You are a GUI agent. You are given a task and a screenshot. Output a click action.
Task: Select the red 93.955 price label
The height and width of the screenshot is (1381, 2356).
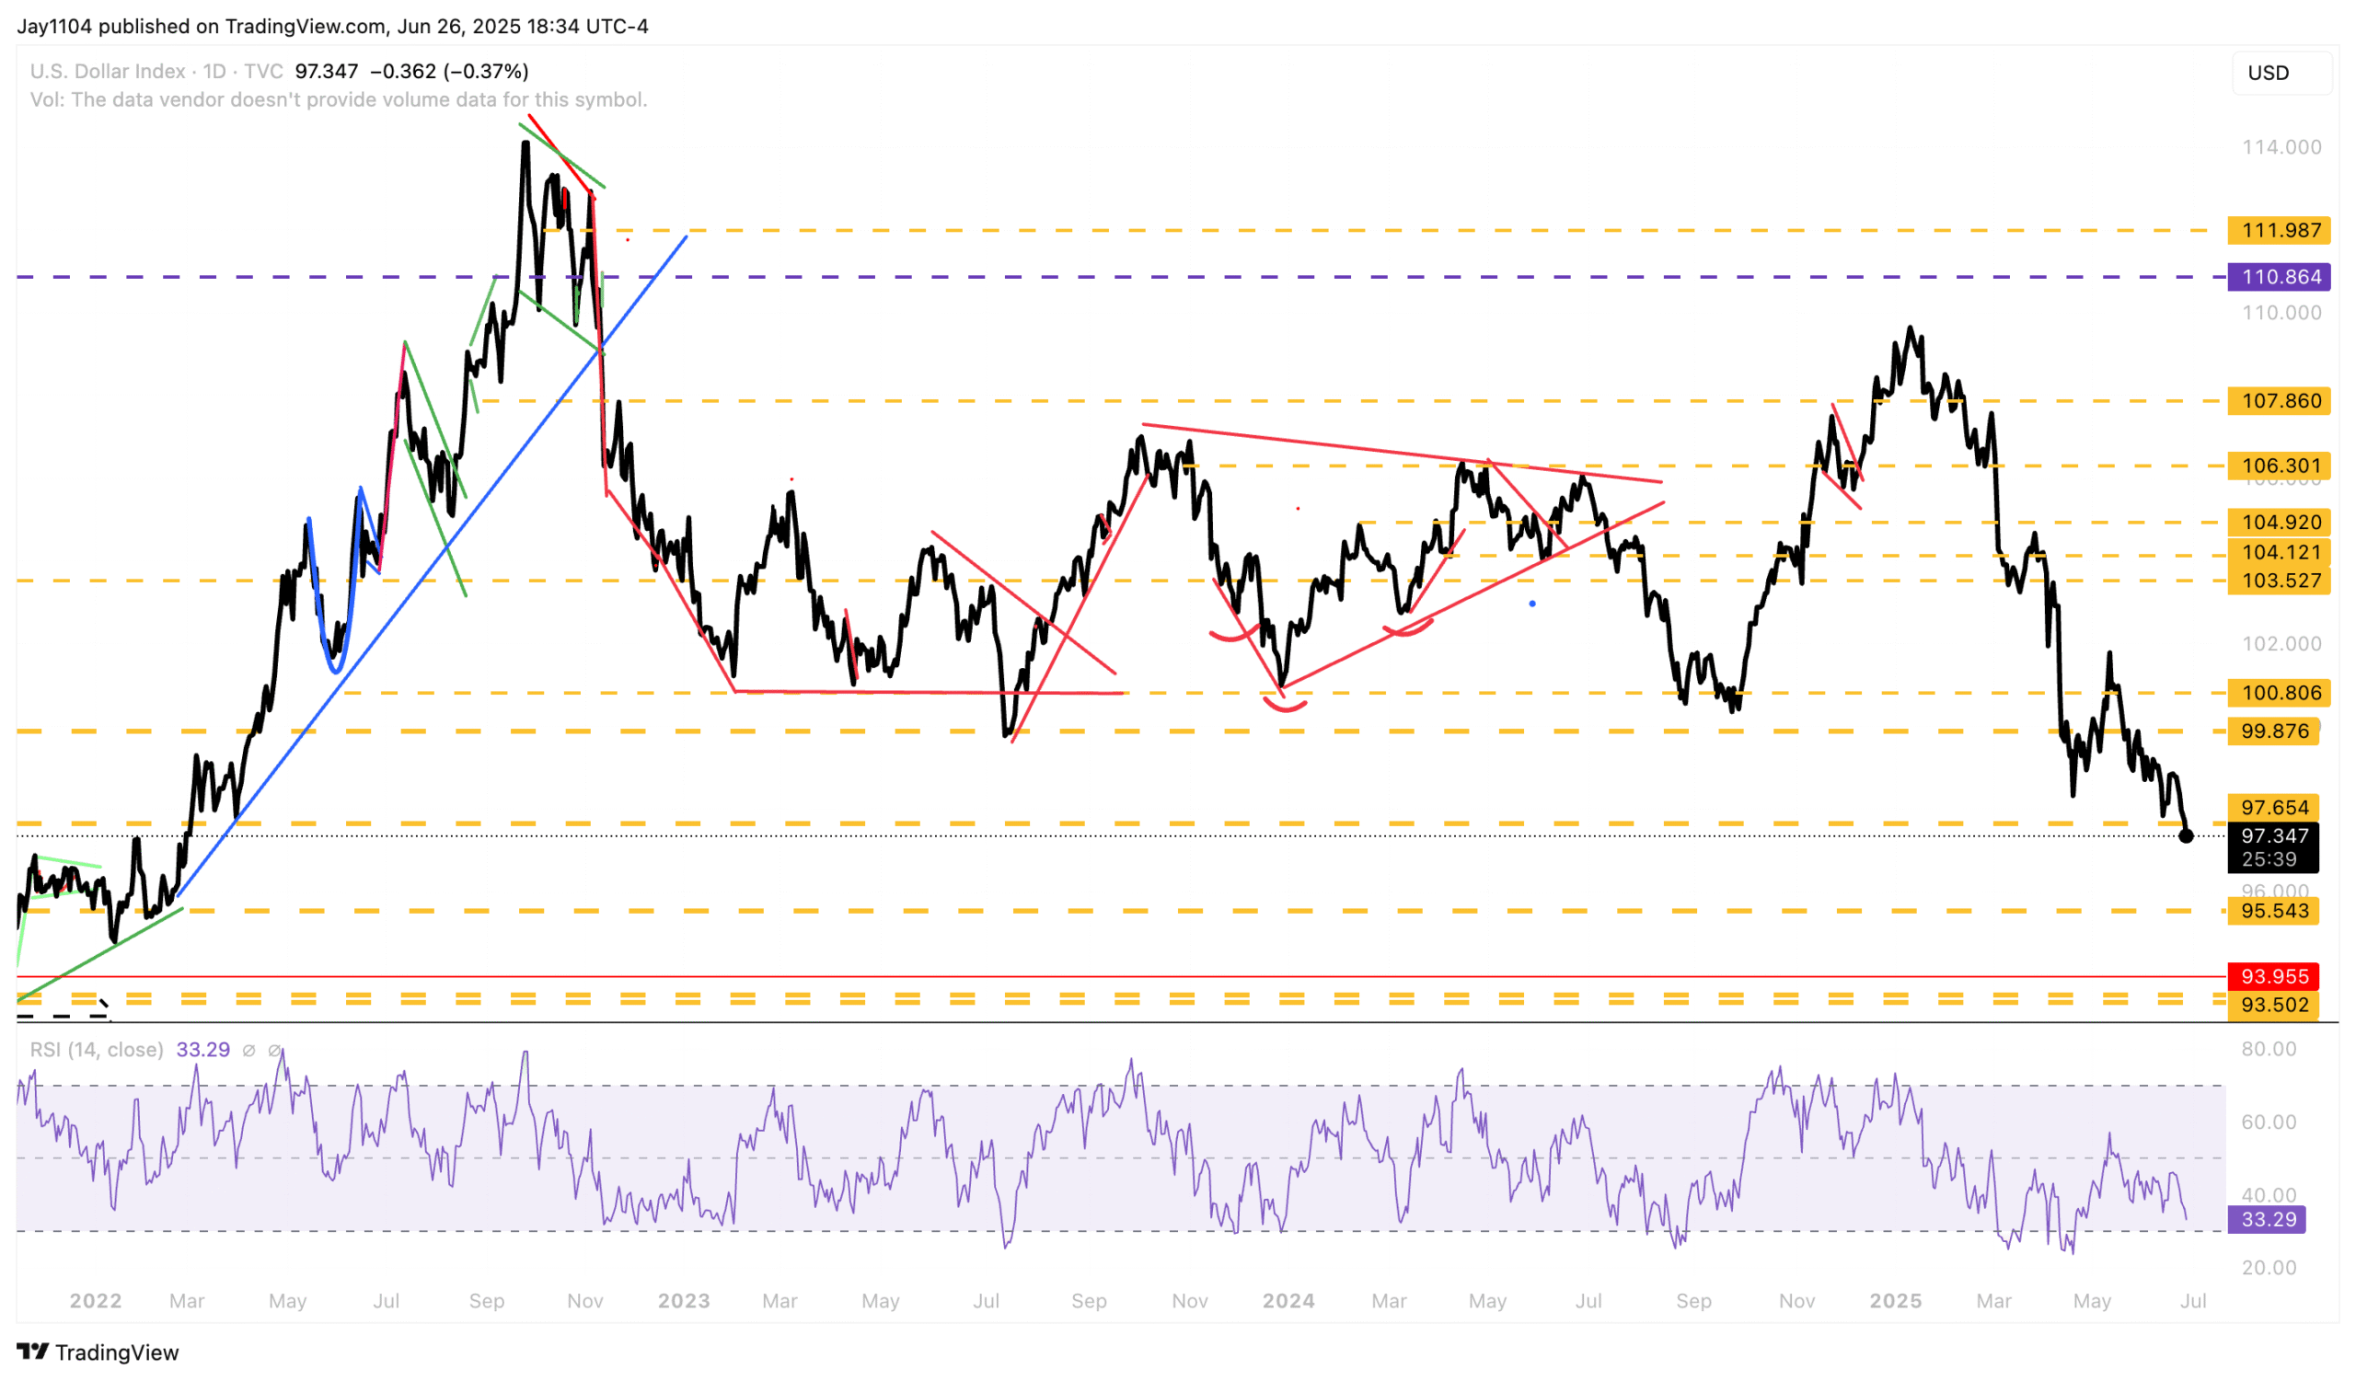2274,976
